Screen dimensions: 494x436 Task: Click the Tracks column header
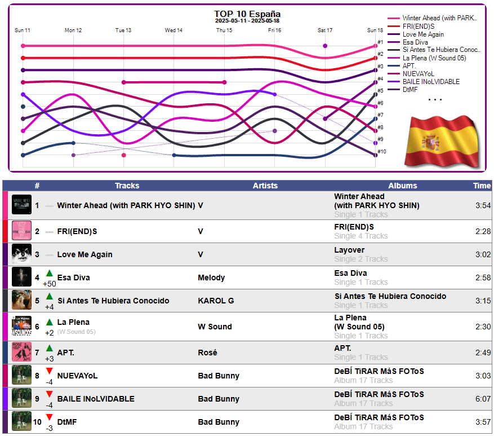pos(127,186)
